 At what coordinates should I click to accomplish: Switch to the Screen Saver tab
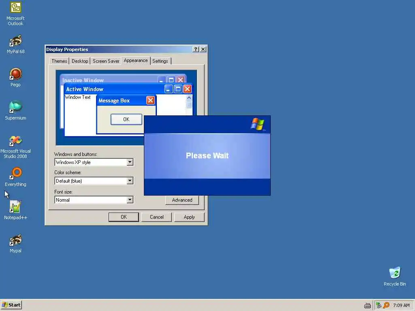[x=106, y=61]
